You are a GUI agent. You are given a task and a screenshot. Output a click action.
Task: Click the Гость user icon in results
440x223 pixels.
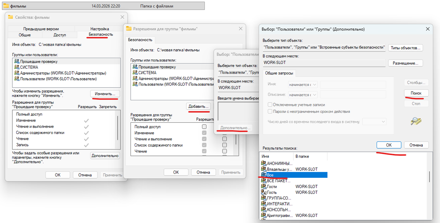point(263,192)
